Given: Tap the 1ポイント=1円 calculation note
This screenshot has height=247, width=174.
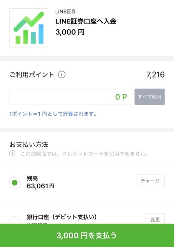Looking at the screenshot, I should 53,114.
